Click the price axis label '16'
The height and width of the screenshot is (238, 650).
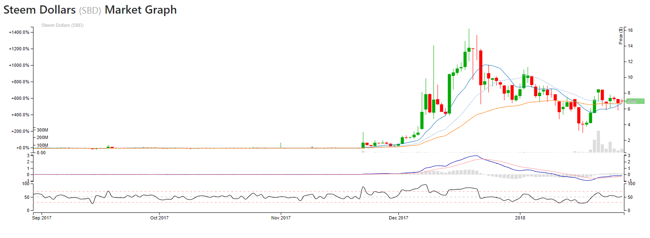(630, 30)
